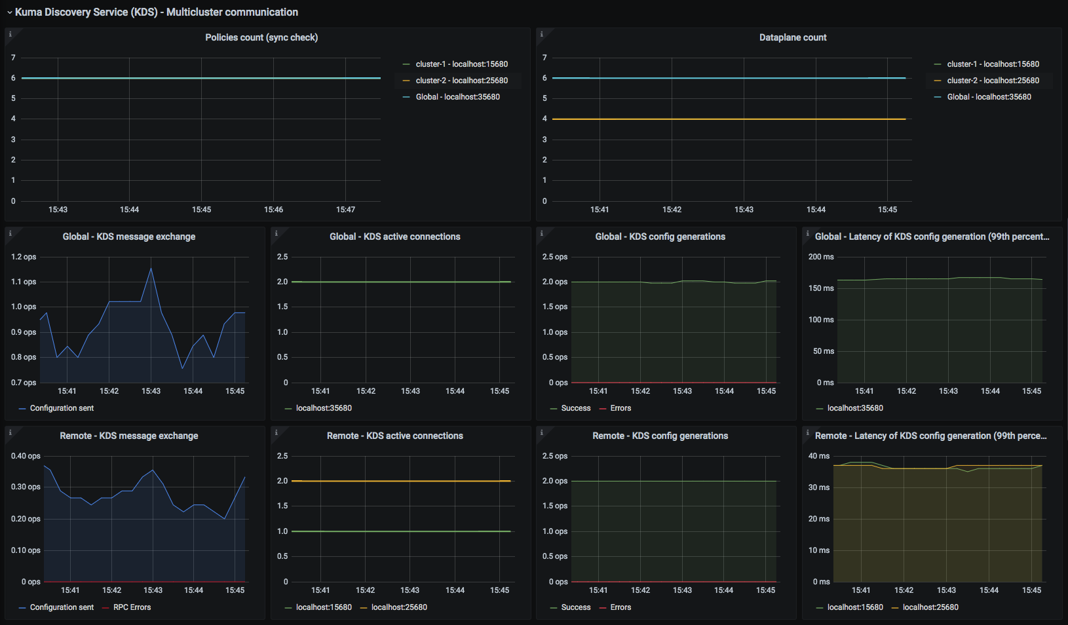Collapse the Kuma Discovery Service dashboard row
Image resolution: width=1068 pixels, height=625 pixels.
pyautogui.click(x=10, y=12)
